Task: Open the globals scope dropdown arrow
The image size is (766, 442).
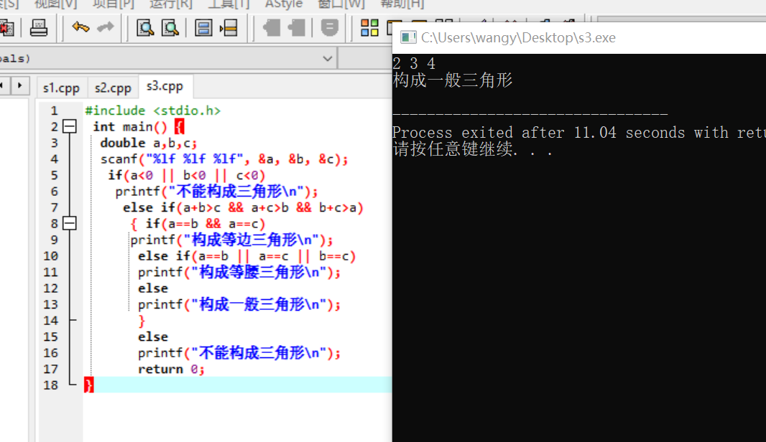Action: [x=327, y=59]
